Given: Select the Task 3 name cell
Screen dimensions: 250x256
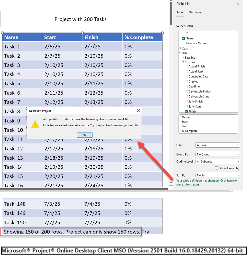Looking at the screenshot, I should [x=22, y=65].
